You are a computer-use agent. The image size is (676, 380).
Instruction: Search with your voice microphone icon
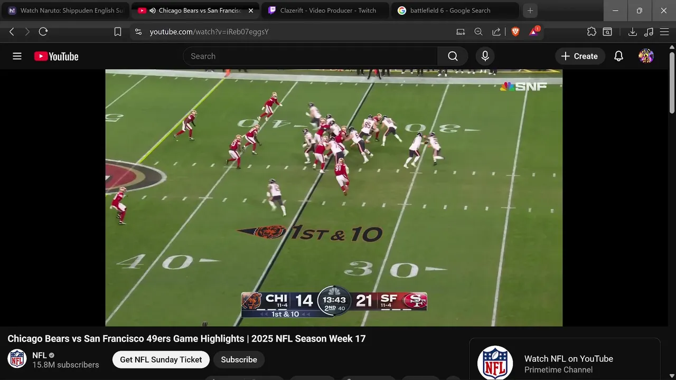(x=485, y=56)
